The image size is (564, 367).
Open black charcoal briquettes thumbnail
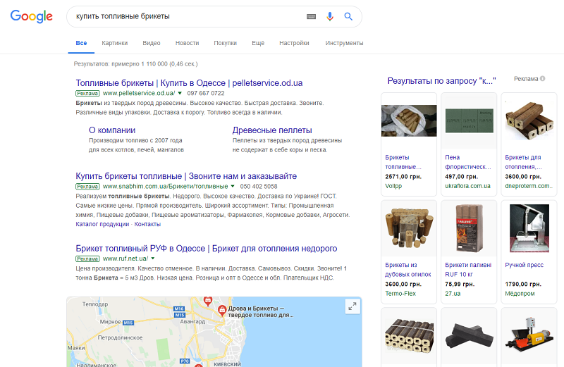point(469,336)
